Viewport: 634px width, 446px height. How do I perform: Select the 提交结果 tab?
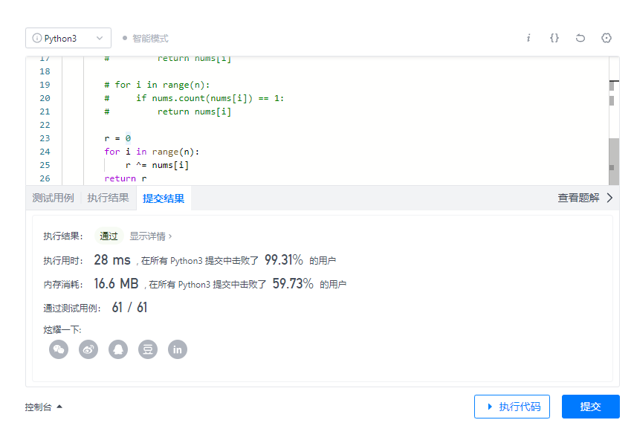point(164,198)
